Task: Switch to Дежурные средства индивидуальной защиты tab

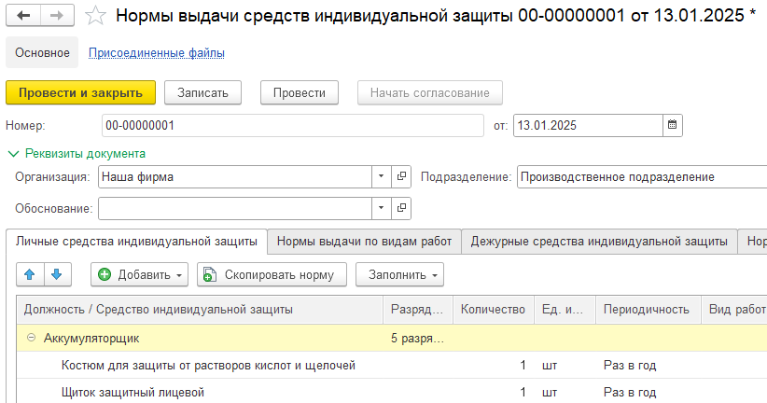Action: click(x=598, y=242)
